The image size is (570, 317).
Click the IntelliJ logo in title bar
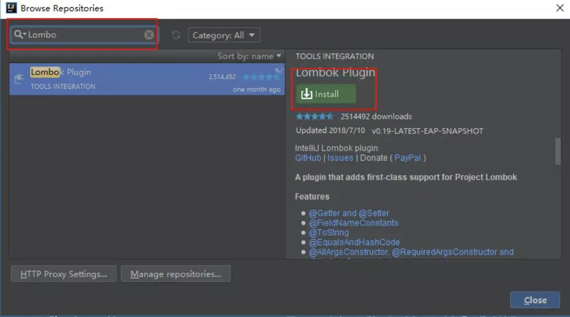coord(11,8)
